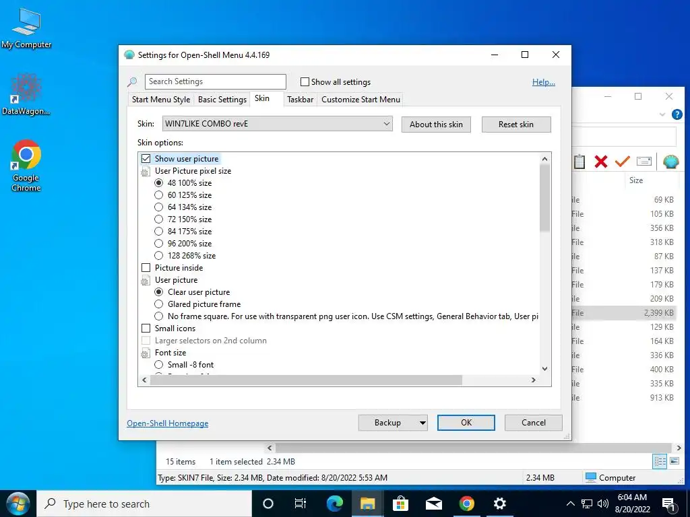Click About this skin button
690x517 pixels.
click(x=436, y=125)
